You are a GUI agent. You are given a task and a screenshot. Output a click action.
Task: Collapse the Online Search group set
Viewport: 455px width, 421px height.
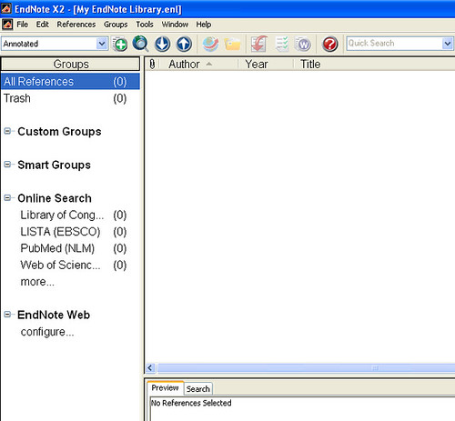pyautogui.click(x=7, y=198)
